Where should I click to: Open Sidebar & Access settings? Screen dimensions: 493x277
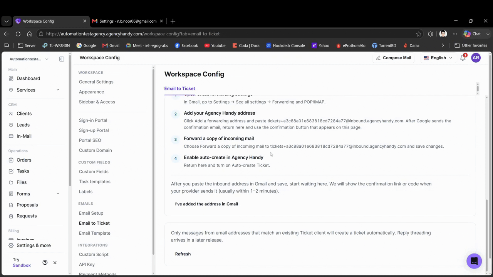click(97, 102)
